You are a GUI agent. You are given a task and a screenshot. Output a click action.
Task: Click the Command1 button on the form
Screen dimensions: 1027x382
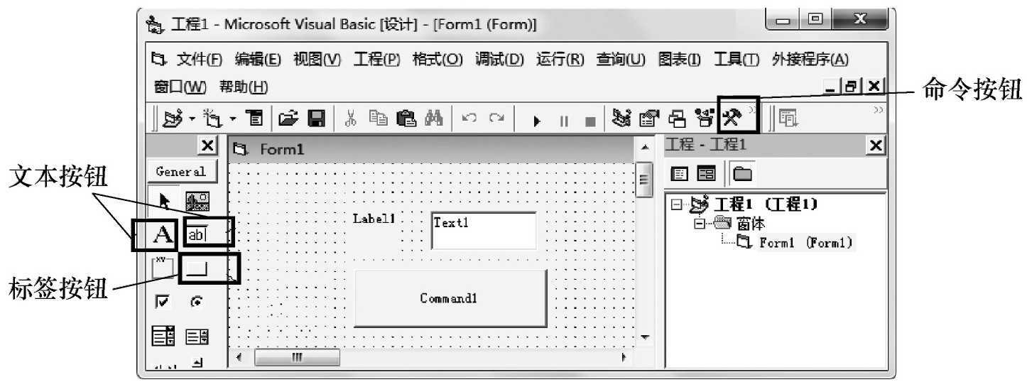pyautogui.click(x=450, y=299)
